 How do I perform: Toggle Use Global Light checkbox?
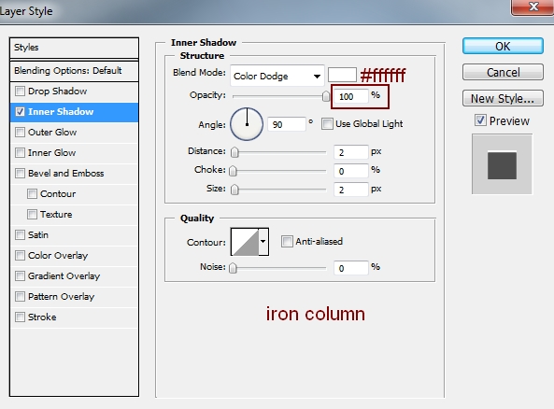[327, 124]
